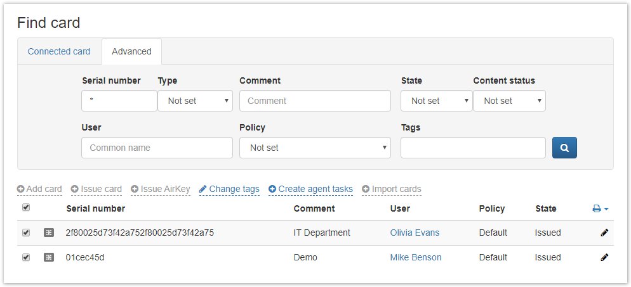Open user Olivia Evans link

415,233
